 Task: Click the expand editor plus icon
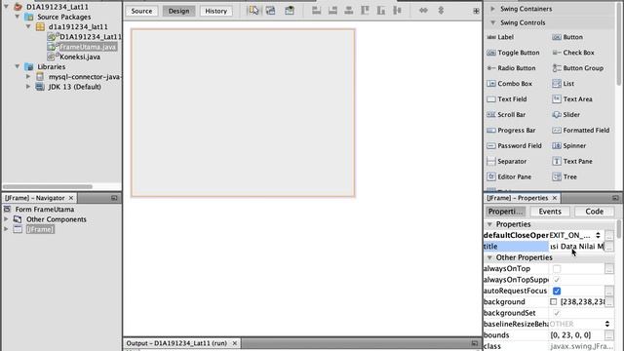tap(476, 11)
